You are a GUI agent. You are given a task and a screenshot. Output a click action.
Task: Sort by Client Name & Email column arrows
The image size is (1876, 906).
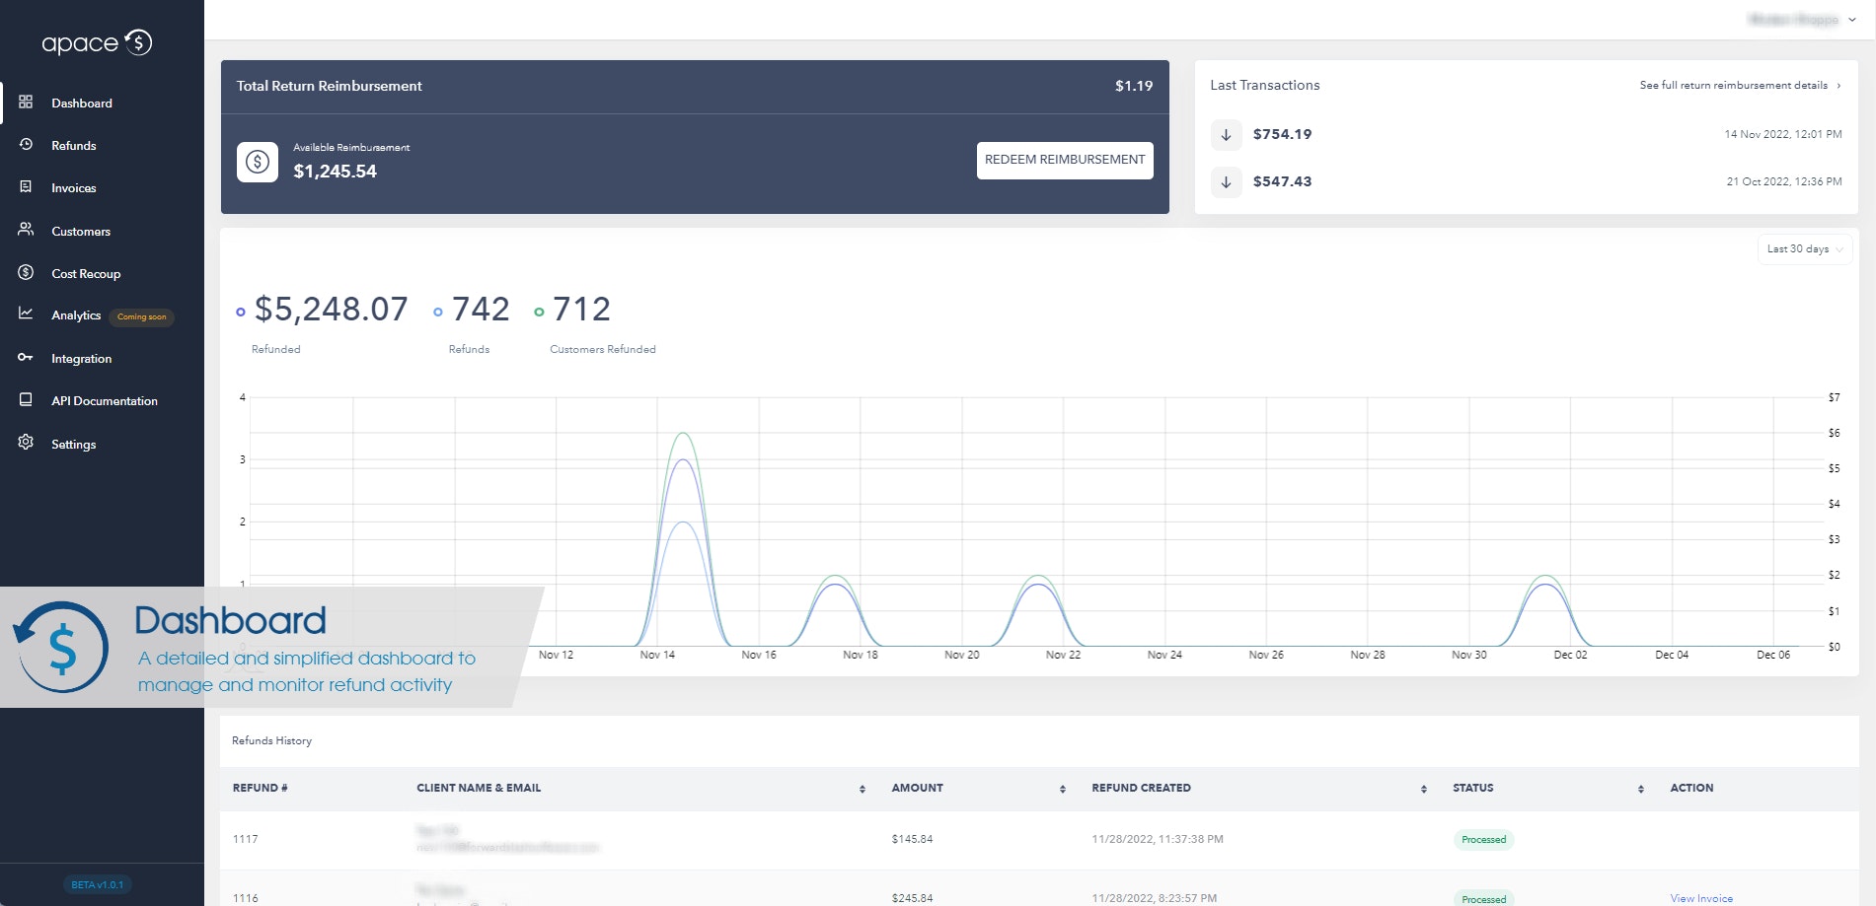(x=863, y=789)
